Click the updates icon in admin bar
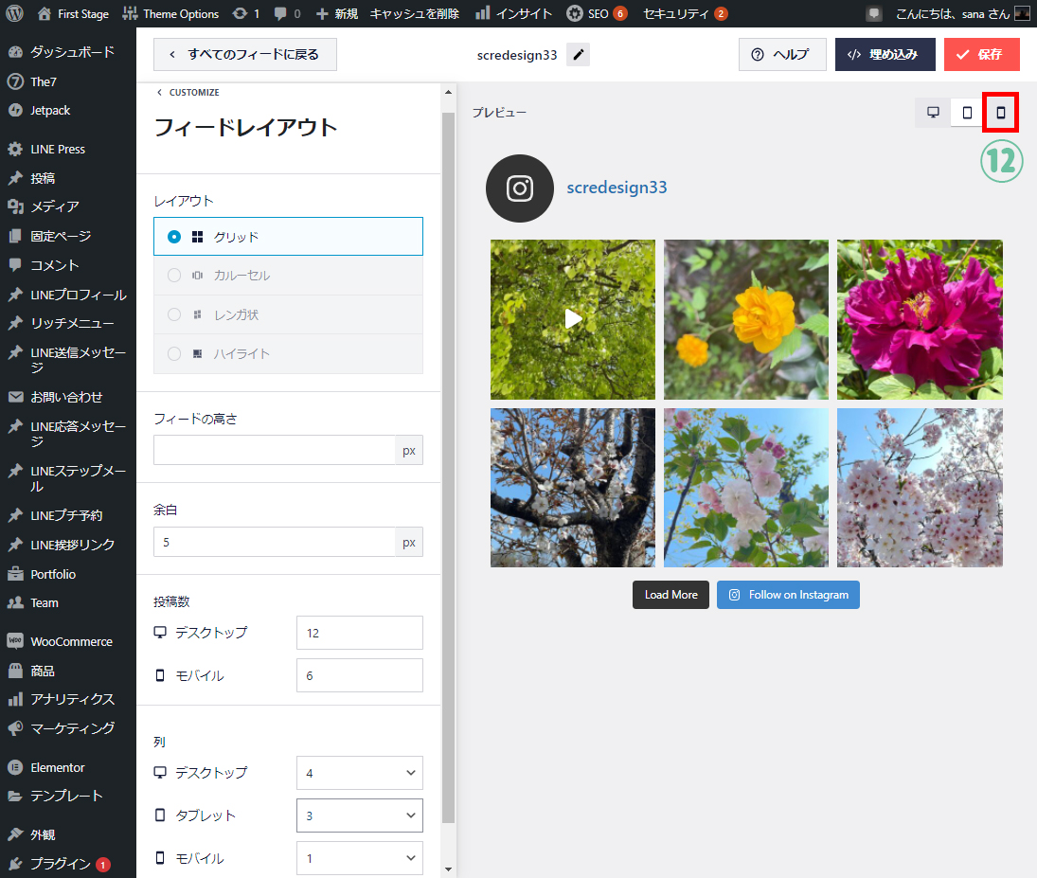1037x878 pixels. pos(241,13)
